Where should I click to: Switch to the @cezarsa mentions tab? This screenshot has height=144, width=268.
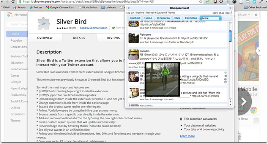[x=163, y=18]
